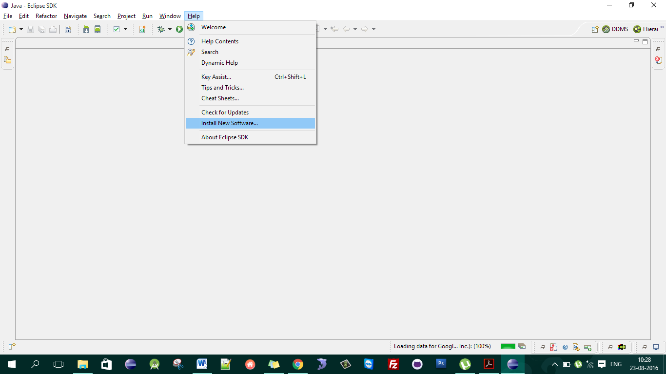Click the Print toolbar icon
Image resolution: width=666 pixels, height=374 pixels.
pyautogui.click(x=53, y=29)
